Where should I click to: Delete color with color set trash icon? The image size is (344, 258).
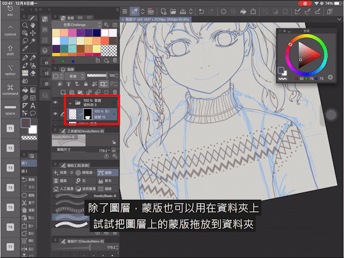[x=114, y=61]
